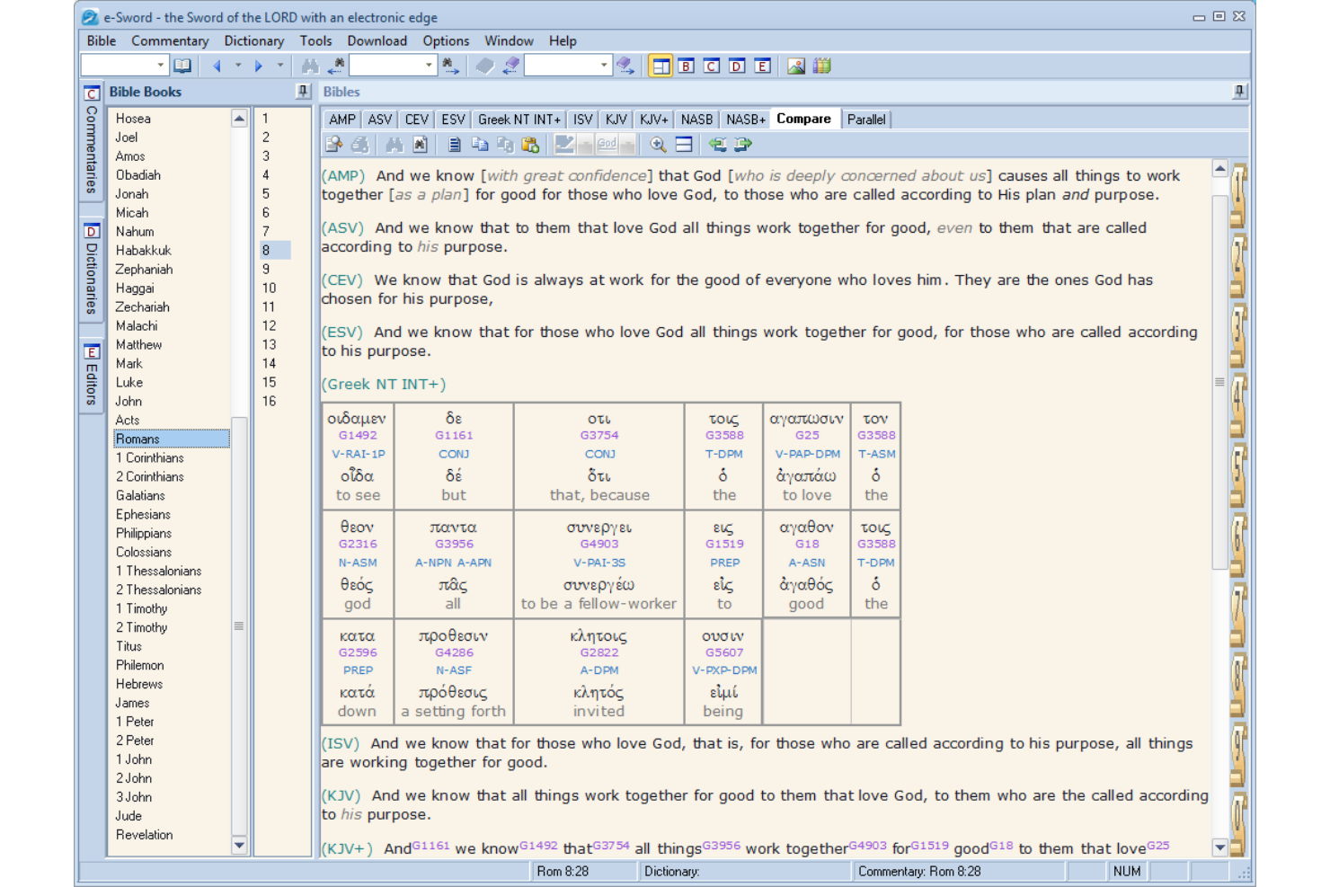Image resolution: width=1330 pixels, height=887 pixels.
Task: Toggle the Bible Books panel pin
Action: [303, 91]
